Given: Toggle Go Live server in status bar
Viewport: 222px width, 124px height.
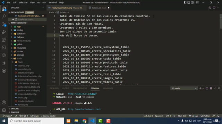Looking at the screenshot, I should (x=194, y=116).
